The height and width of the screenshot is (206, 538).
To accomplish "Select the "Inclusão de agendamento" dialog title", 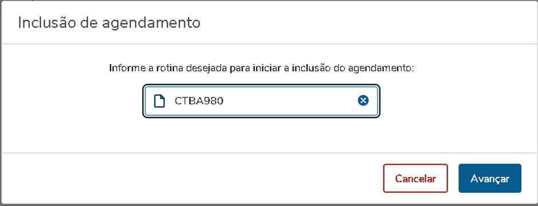I will tap(109, 23).
